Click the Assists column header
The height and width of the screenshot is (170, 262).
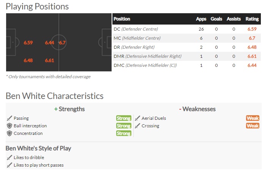pyautogui.click(x=234, y=19)
